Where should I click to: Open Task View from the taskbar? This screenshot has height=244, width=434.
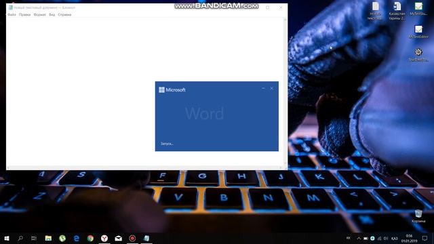coord(34,238)
